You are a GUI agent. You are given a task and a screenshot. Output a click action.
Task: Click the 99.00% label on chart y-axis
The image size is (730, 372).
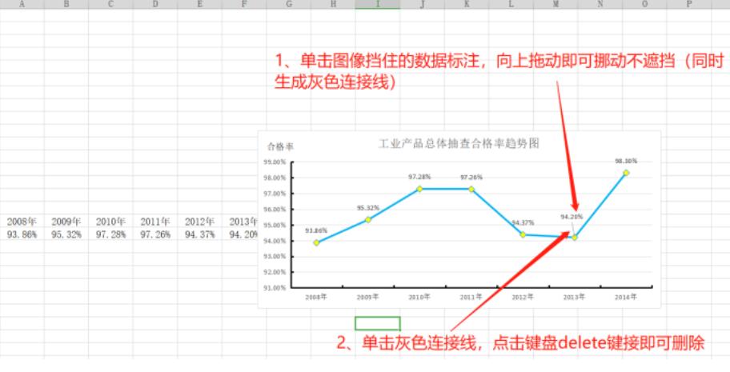[275, 162]
